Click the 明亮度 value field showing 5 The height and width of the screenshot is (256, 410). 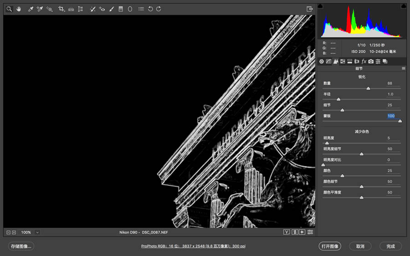[393, 138]
